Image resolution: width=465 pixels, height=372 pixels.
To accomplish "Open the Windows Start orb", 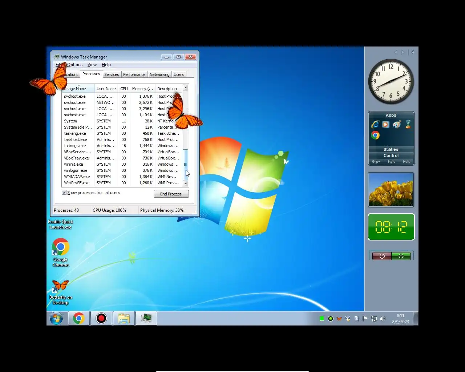I will coord(56,319).
